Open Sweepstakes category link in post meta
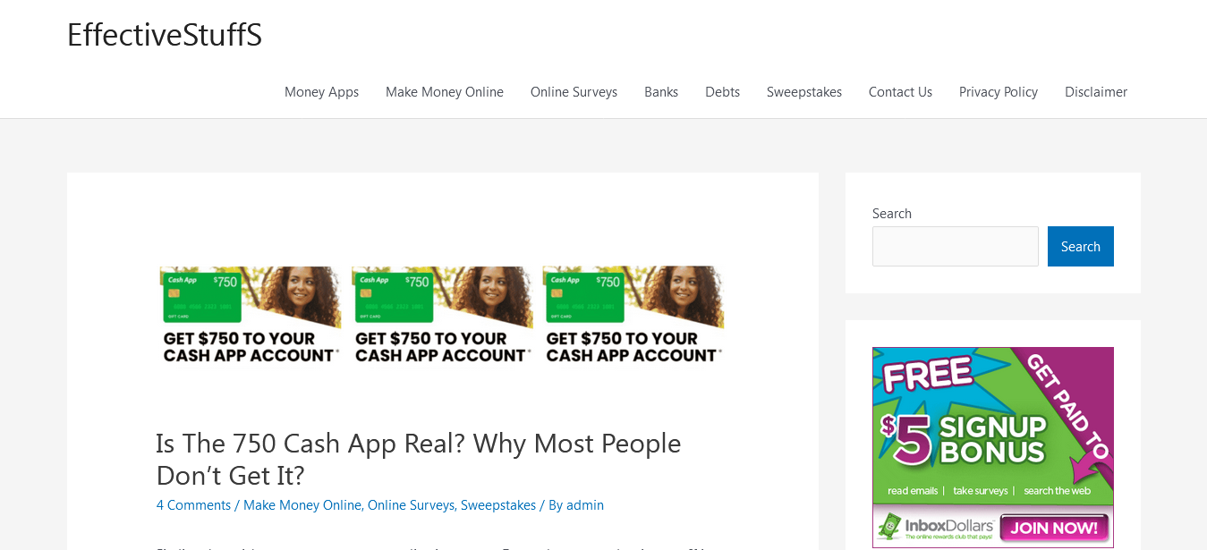Viewport: 1207px width, 550px height. pyautogui.click(x=498, y=505)
